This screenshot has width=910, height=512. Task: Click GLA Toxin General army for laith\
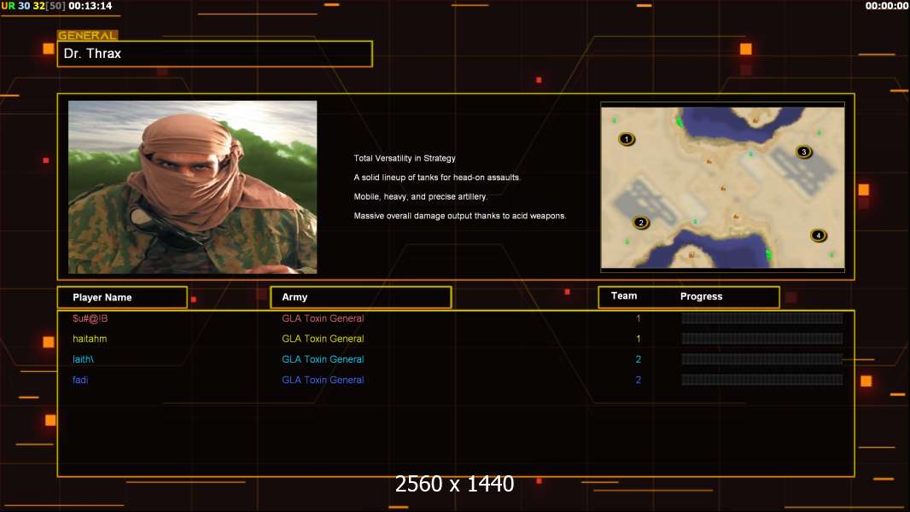323,359
